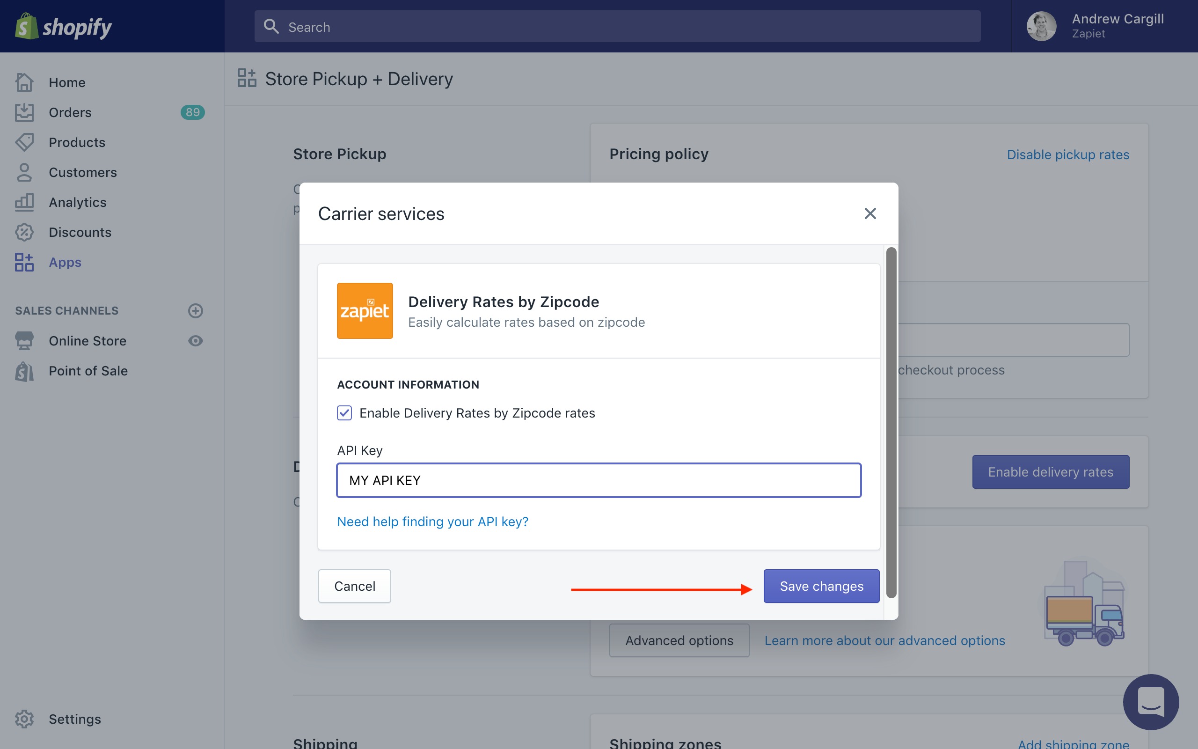1198x749 pixels.
Task: Click the Settings gear icon
Action: [24, 719]
